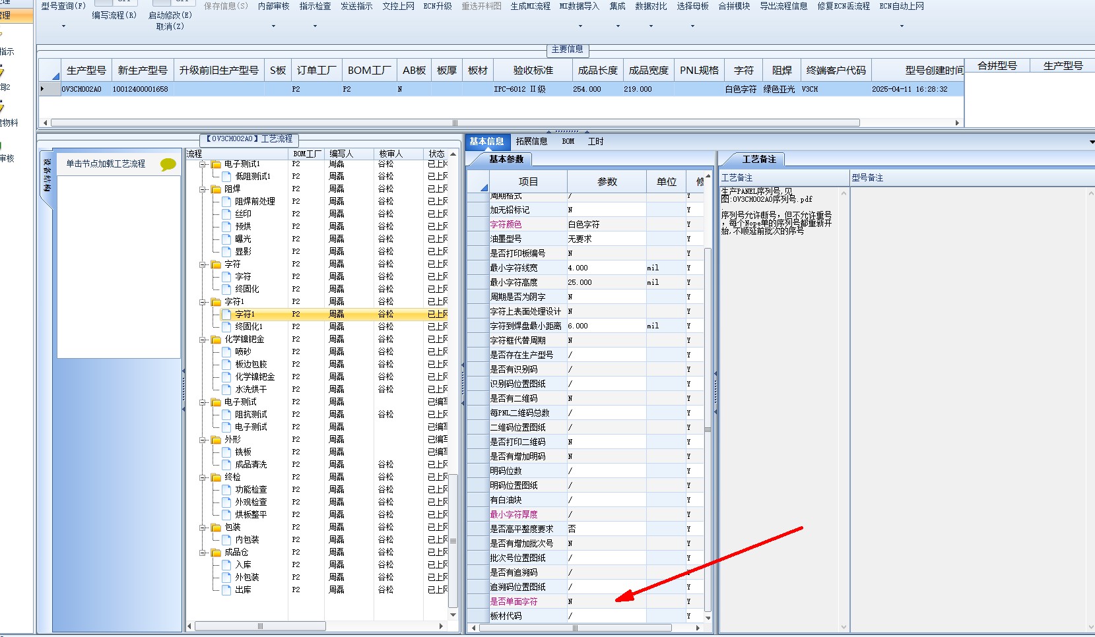Click the 合拼模块 toolbar button
This screenshot has height=637, width=1095.
pos(734,6)
